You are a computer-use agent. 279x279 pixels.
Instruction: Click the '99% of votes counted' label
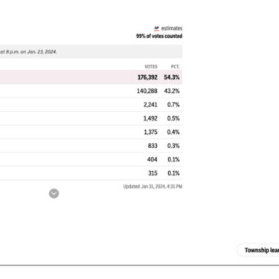tap(159, 36)
